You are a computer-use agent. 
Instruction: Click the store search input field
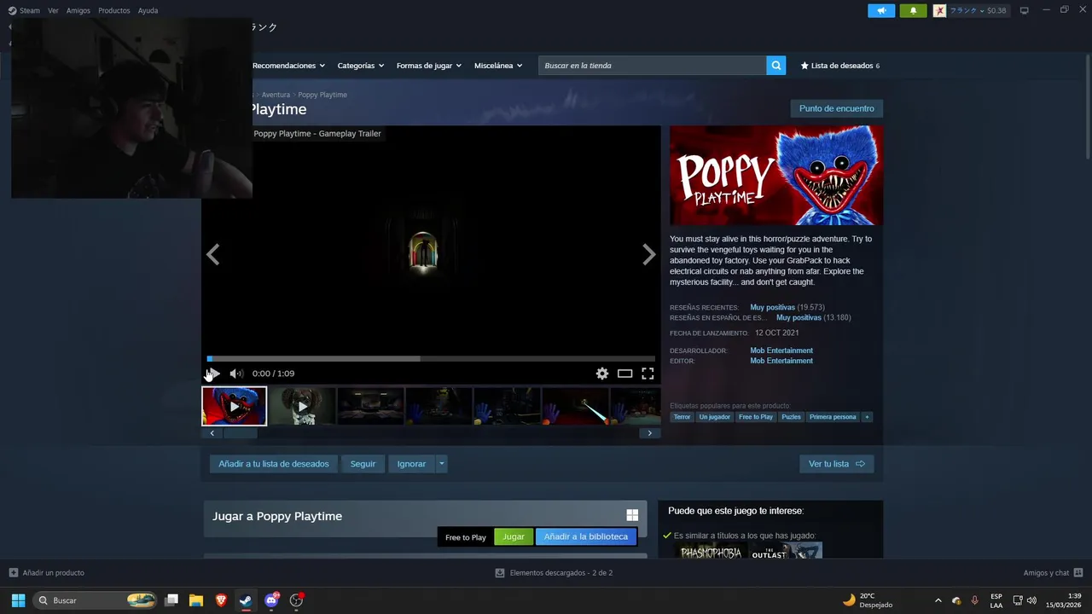(652, 66)
